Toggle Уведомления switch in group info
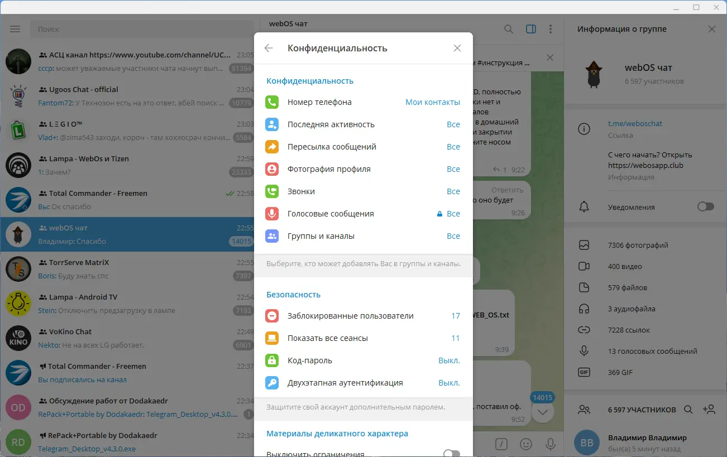 [x=706, y=207]
